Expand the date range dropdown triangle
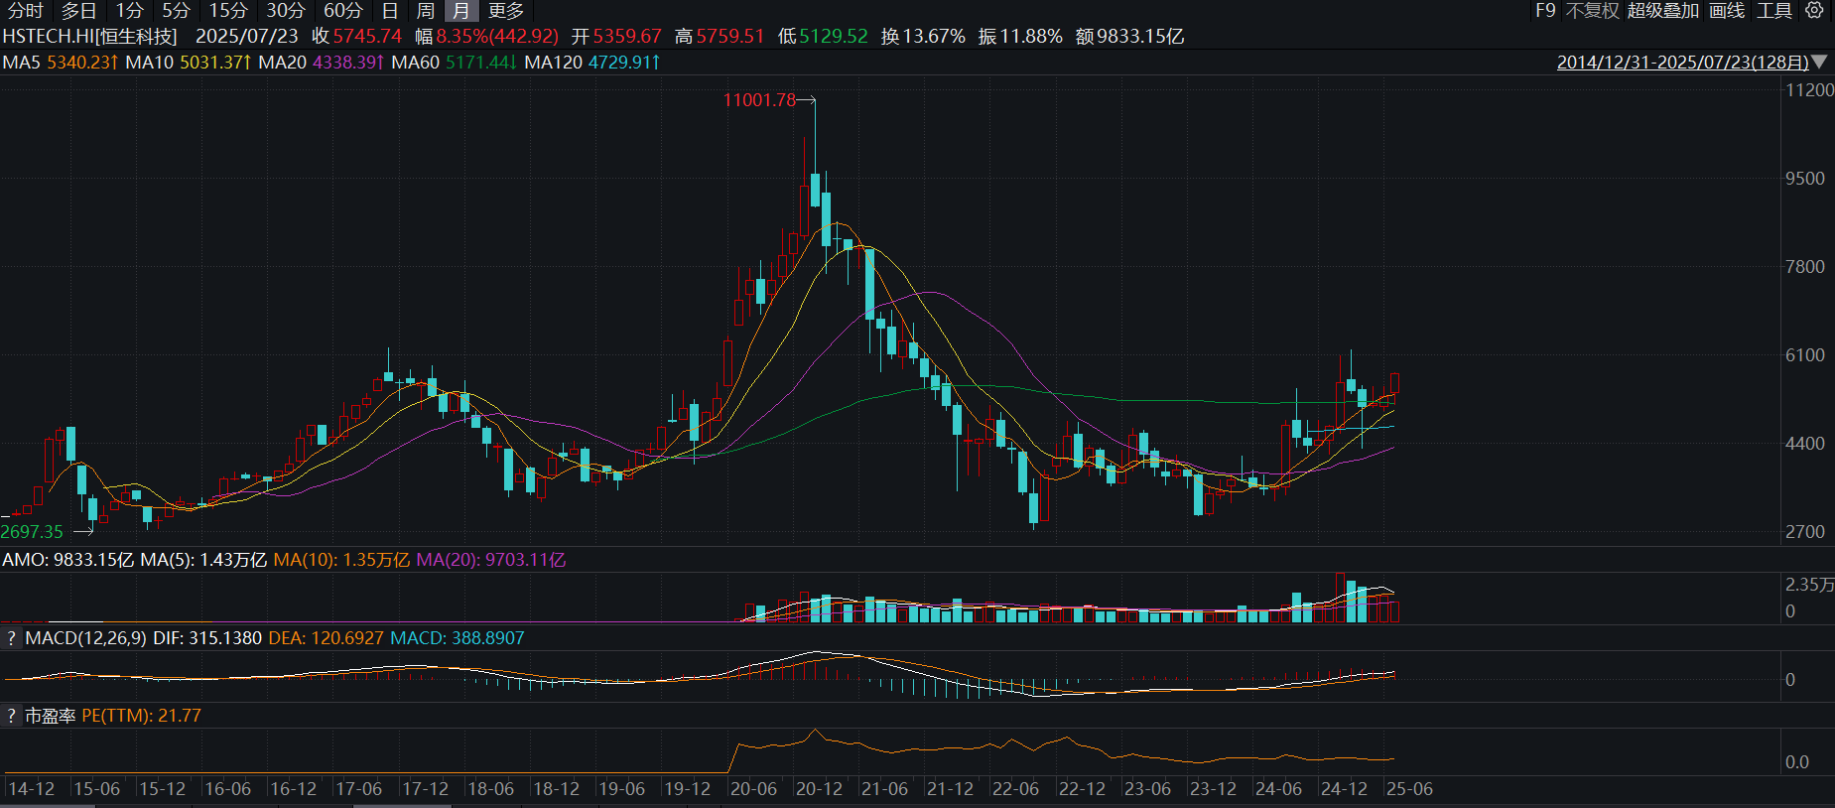 [1819, 62]
